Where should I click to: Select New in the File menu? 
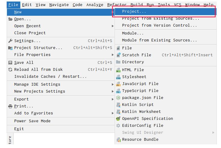click(61, 12)
